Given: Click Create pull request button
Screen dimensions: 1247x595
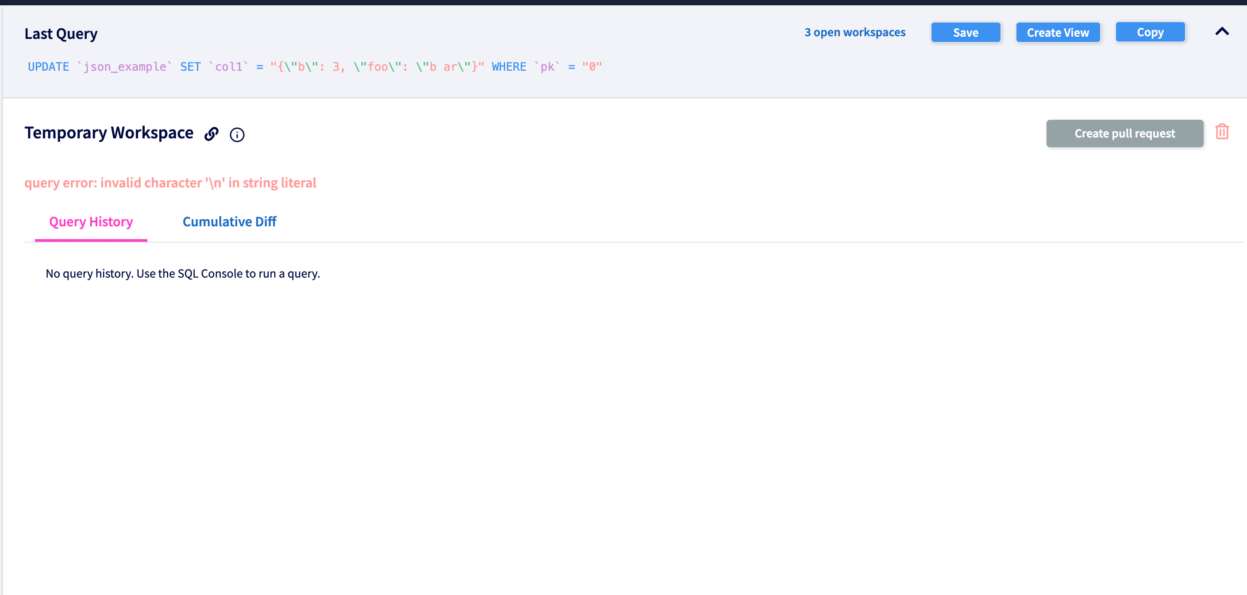Looking at the screenshot, I should coord(1124,133).
